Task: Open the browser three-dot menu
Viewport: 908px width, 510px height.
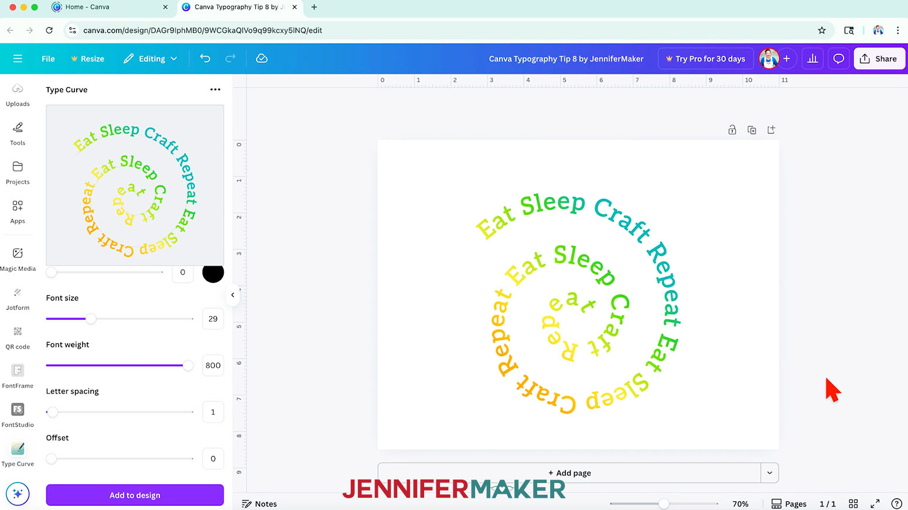Action: coord(897,30)
